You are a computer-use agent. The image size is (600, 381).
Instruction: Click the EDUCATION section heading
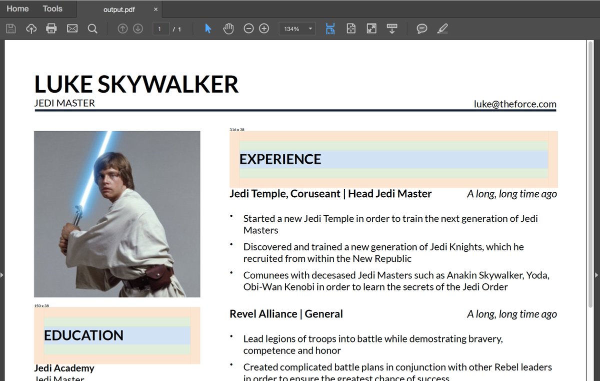click(x=83, y=335)
